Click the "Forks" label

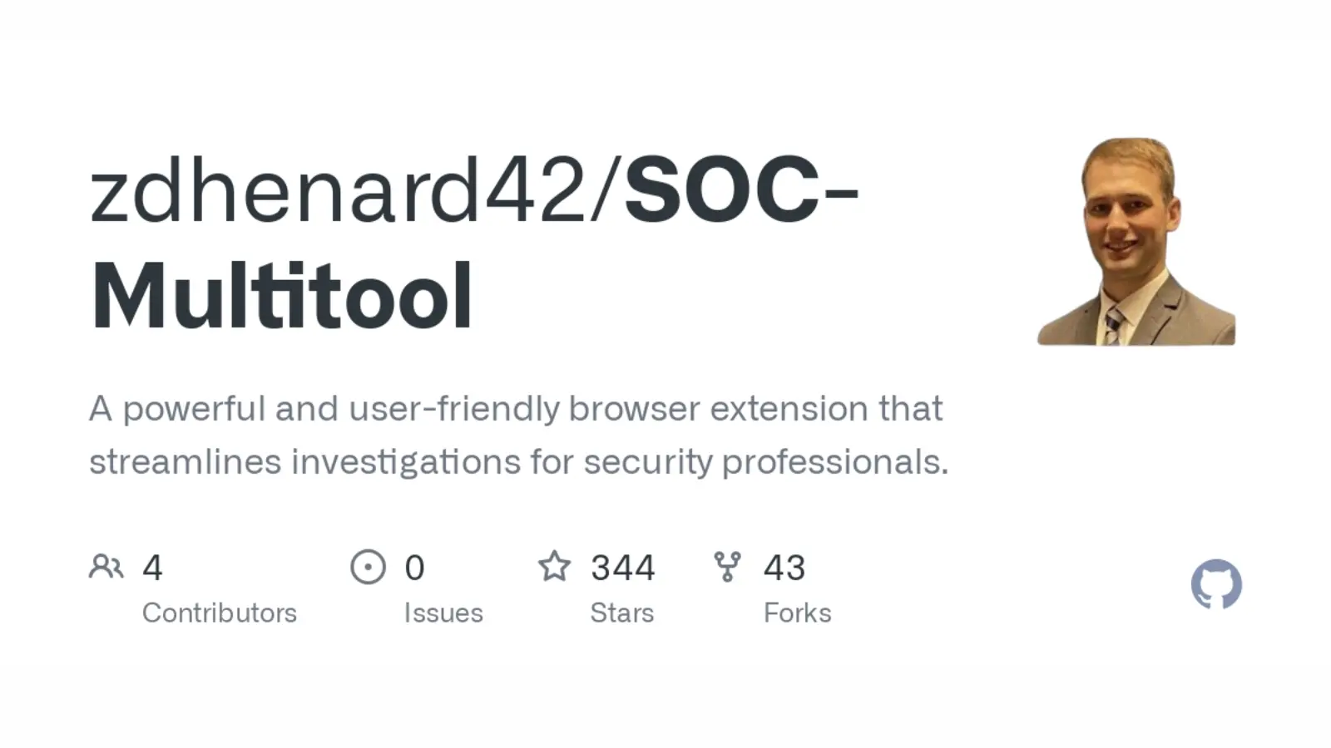click(798, 613)
